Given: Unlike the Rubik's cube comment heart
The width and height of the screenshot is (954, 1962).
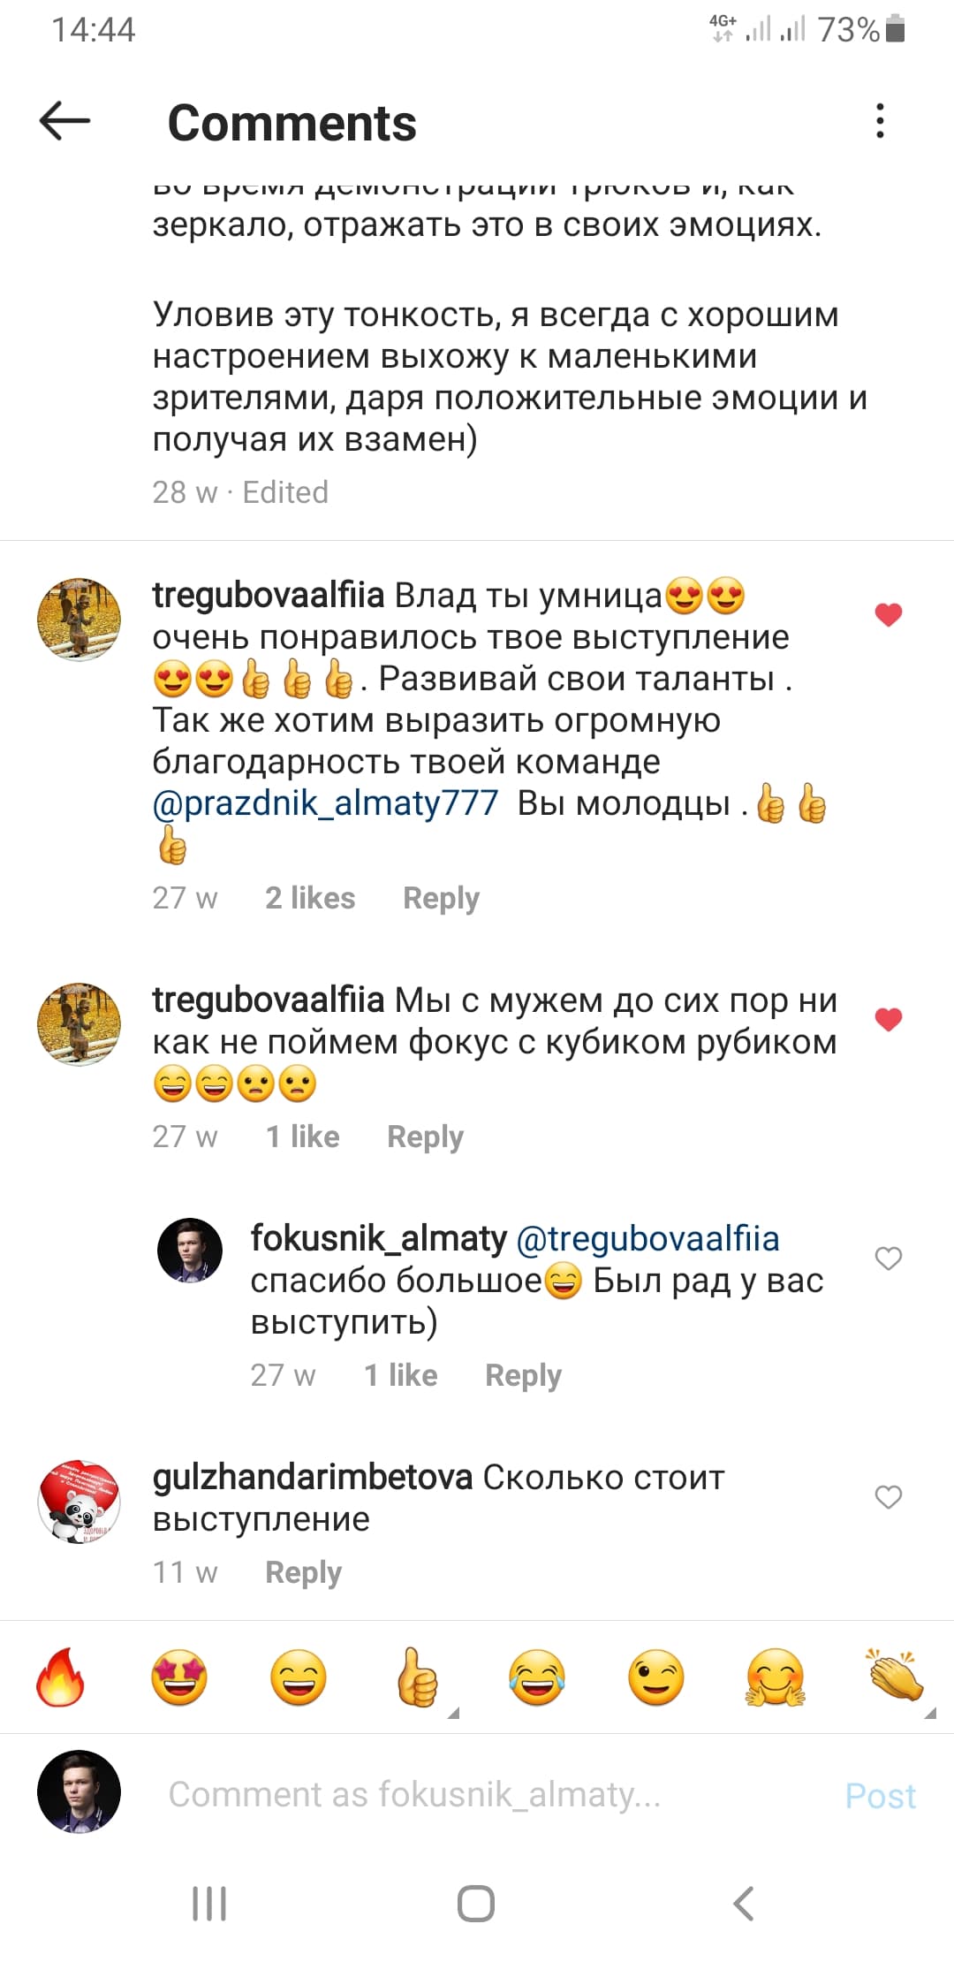Looking at the screenshot, I should pyautogui.click(x=889, y=1019).
